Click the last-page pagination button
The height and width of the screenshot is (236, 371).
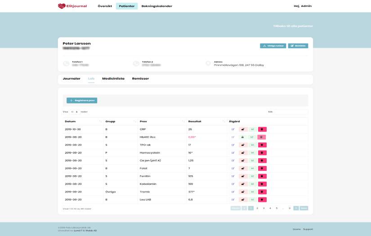click(x=304, y=208)
